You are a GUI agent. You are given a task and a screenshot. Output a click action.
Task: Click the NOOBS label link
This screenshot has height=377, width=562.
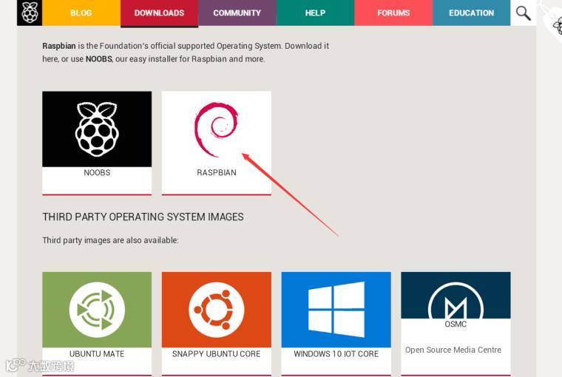(x=97, y=173)
